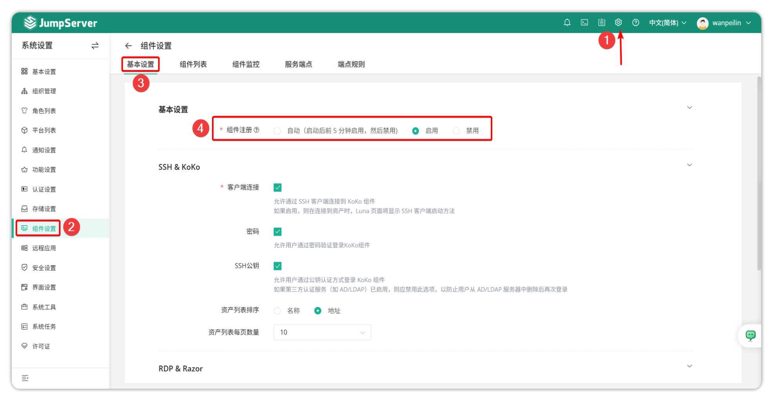Uncheck the 客户端连接 checkbox
Viewport: 773px width, 397px height.
point(278,188)
